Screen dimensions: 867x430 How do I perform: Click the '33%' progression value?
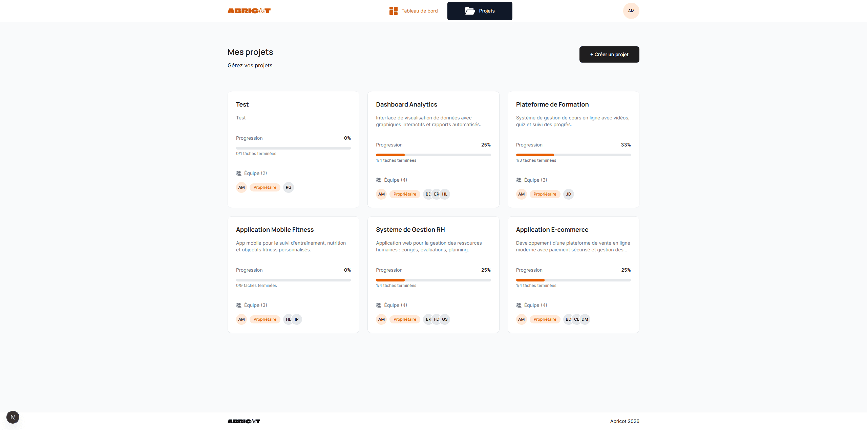[x=626, y=145]
